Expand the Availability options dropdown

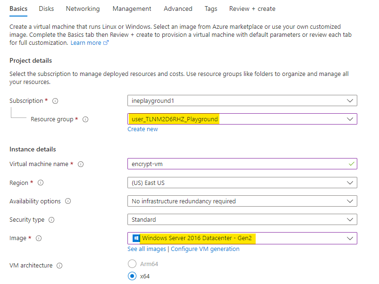[242, 201]
